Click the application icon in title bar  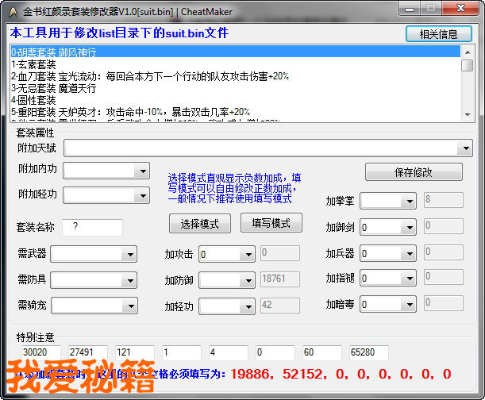11,10
